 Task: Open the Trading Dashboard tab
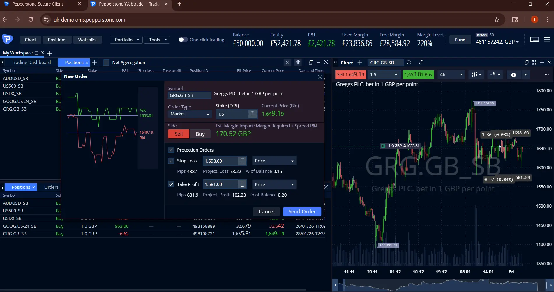(31, 63)
